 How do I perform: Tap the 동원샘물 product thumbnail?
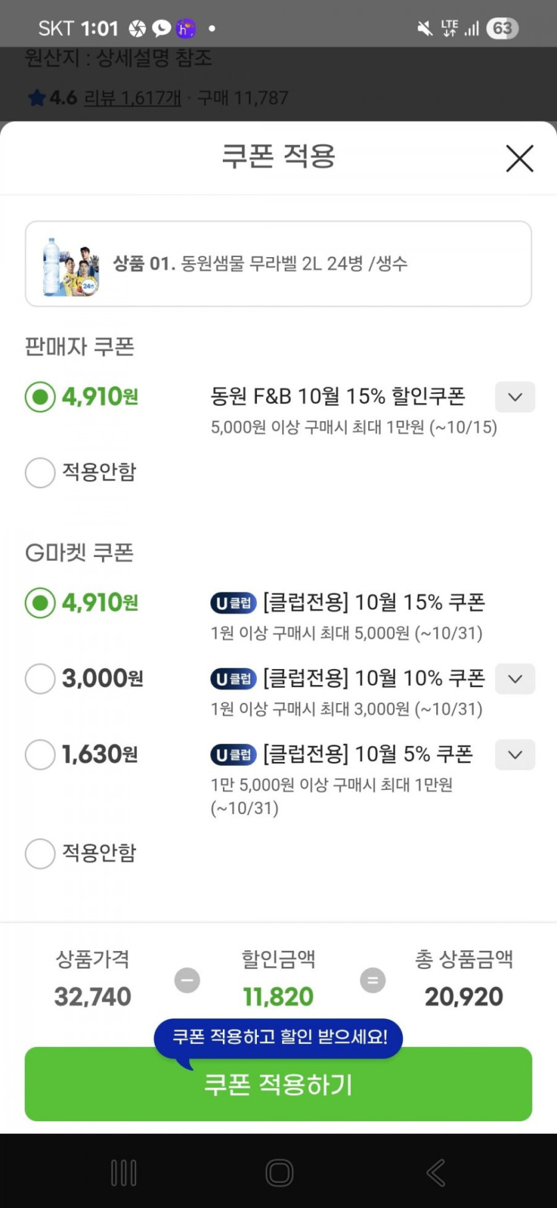point(70,265)
